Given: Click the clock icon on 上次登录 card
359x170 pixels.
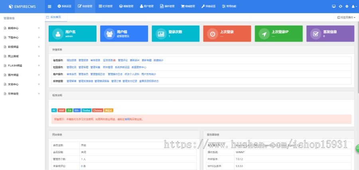Looking at the screenshot, I should 213,34.
